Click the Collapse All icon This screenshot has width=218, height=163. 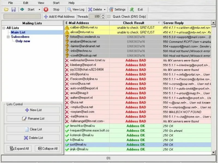click(x=40, y=149)
